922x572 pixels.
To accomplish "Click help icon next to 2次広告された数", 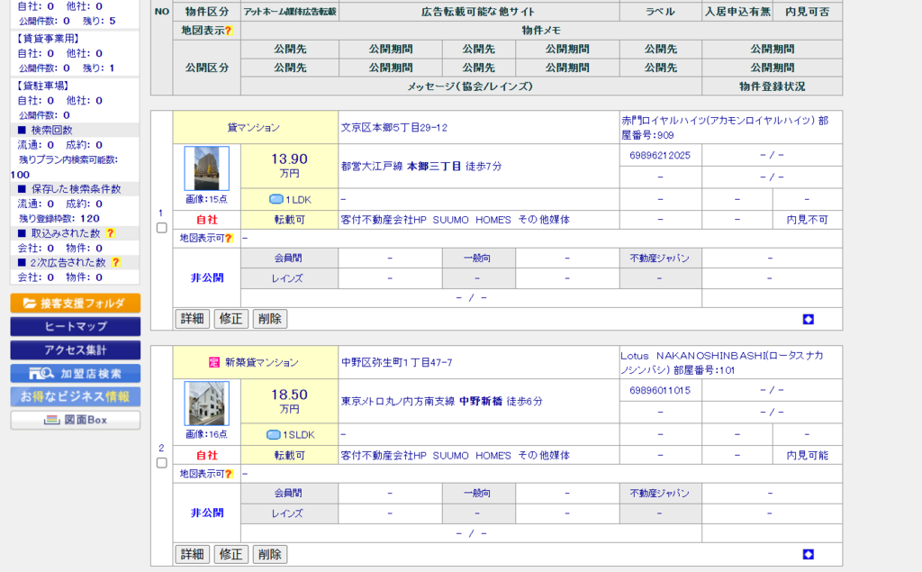I will tap(116, 262).
